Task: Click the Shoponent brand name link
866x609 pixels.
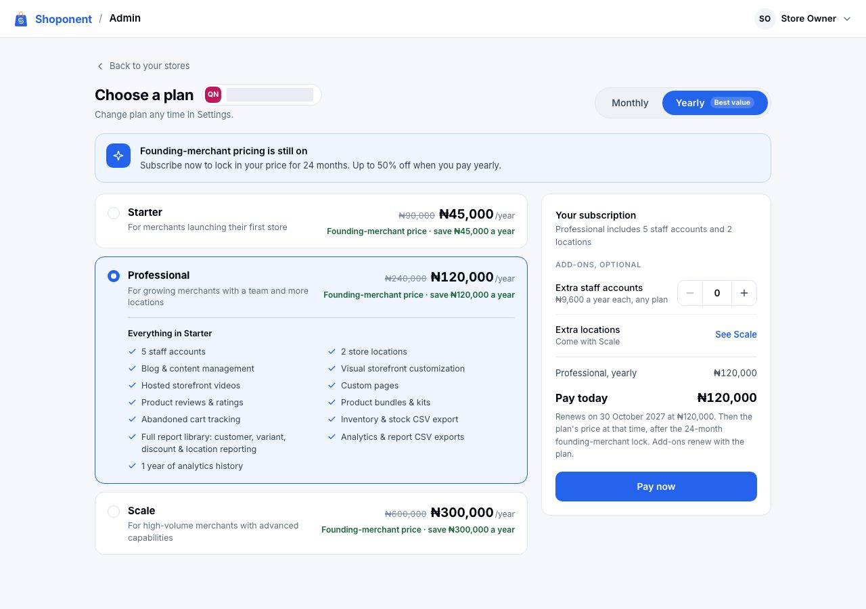Action: click(64, 19)
